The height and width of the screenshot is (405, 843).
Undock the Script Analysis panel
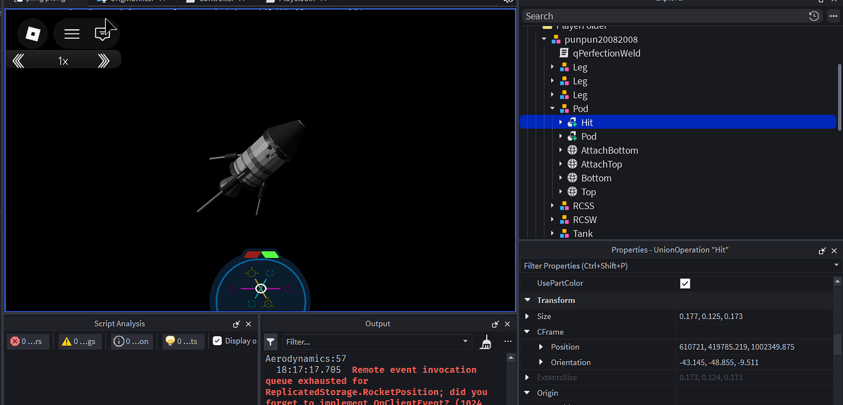(x=236, y=324)
